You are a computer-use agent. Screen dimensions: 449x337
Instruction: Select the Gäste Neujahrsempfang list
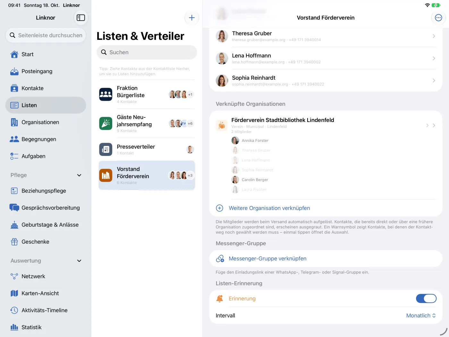click(147, 124)
